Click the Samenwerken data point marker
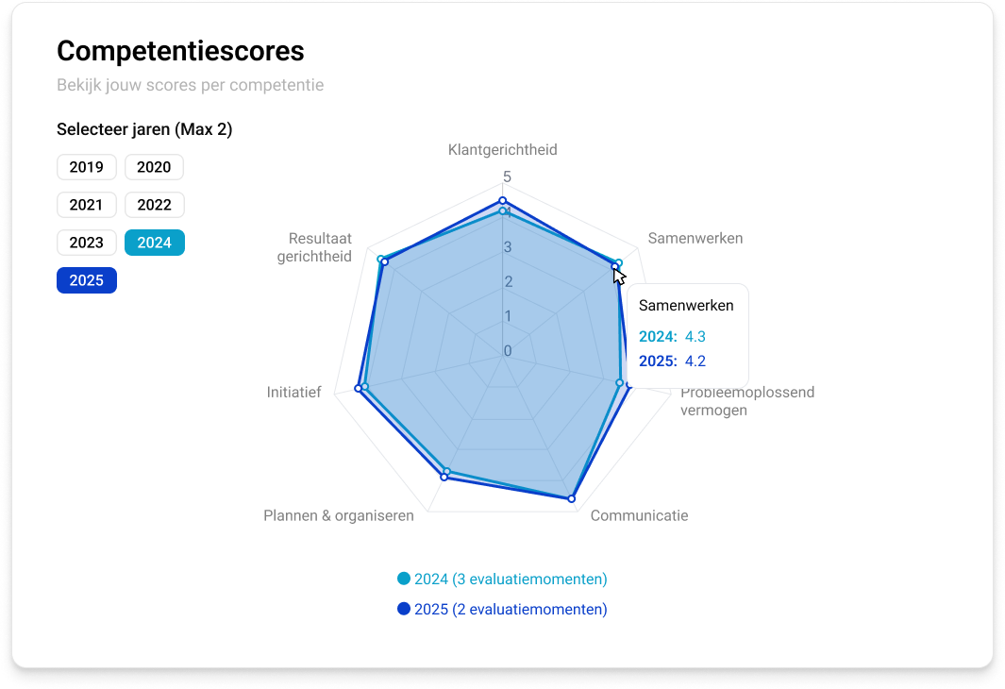This screenshot has width=1005, height=689. point(618,262)
